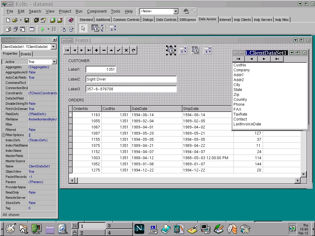The image size is (315, 236).
Task: Select the LastInvoiceDate field in the fields list
Action: [x=247, y=124]
